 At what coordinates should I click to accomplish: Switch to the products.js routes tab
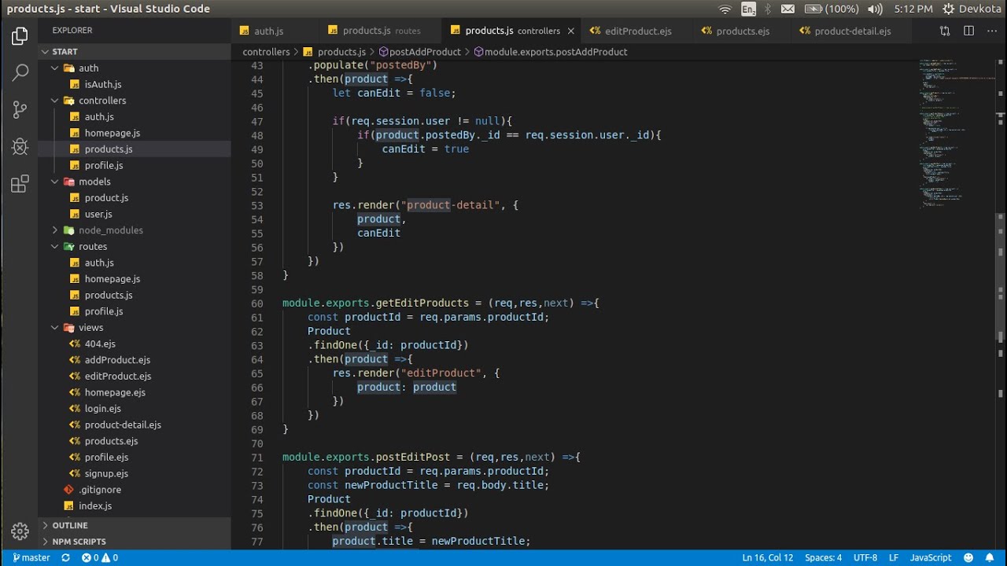381,31
